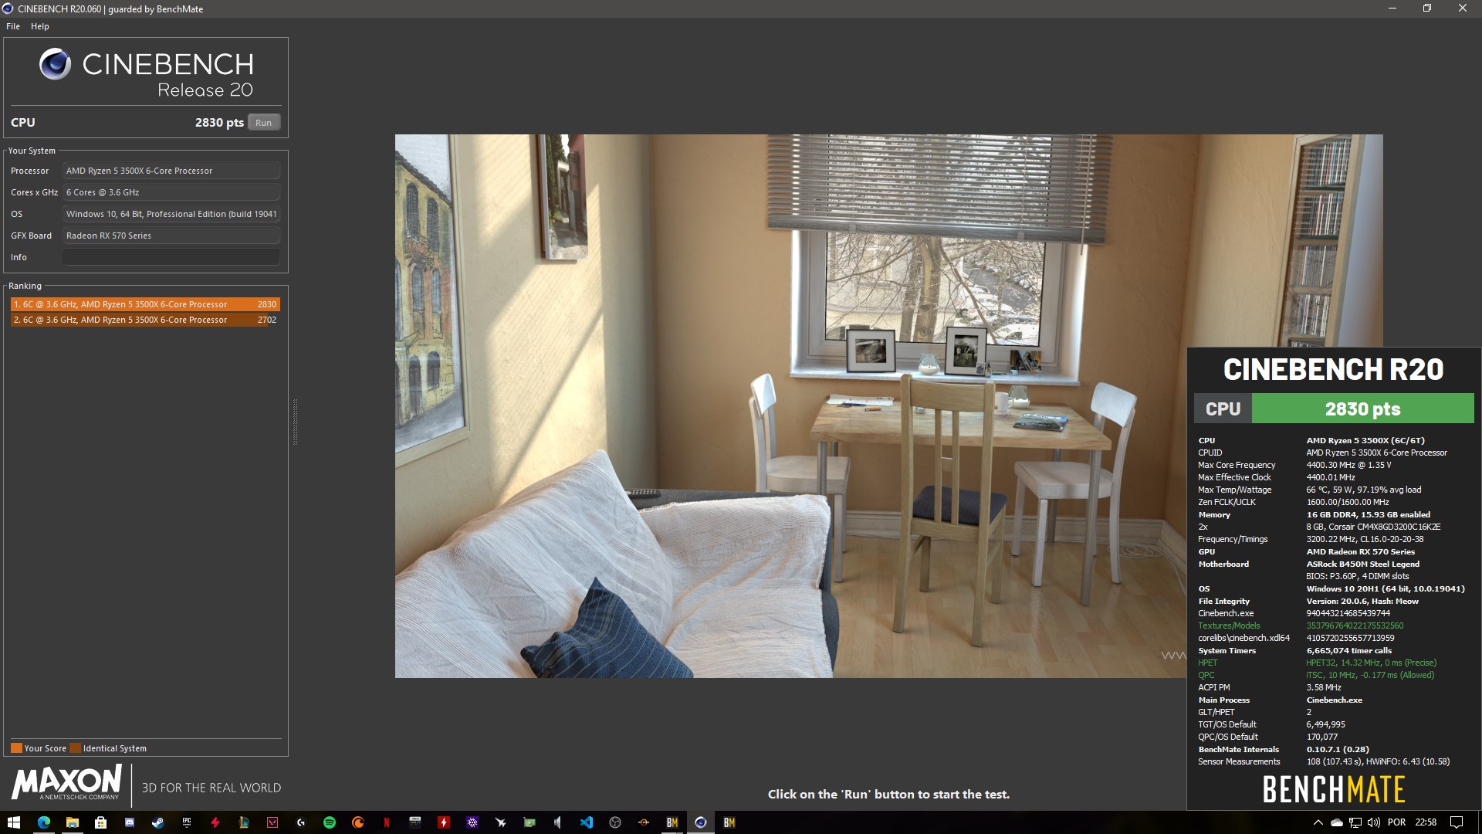Click the Cores x GHz field
This screenshot has width=1482, height=834.
171,192
